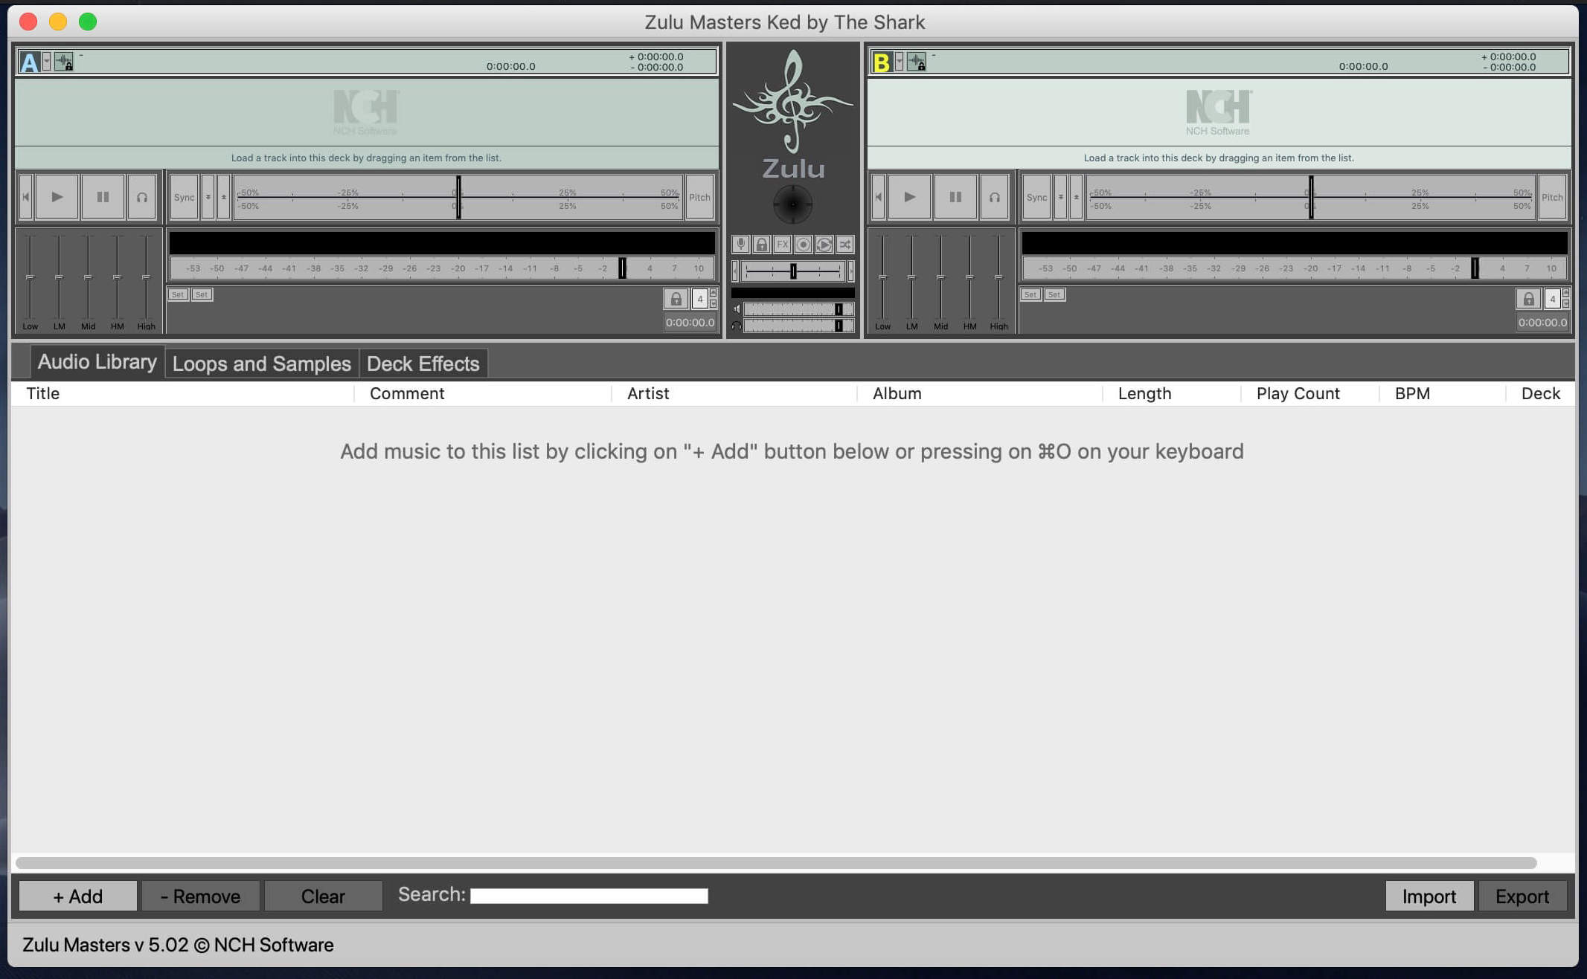
Task: Toggle loop lock icon on Deck A
Action: click(676, 299)
